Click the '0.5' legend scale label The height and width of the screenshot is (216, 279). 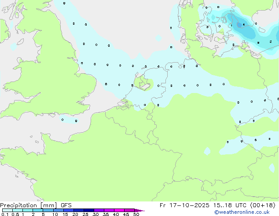click(x=15, y=214)
